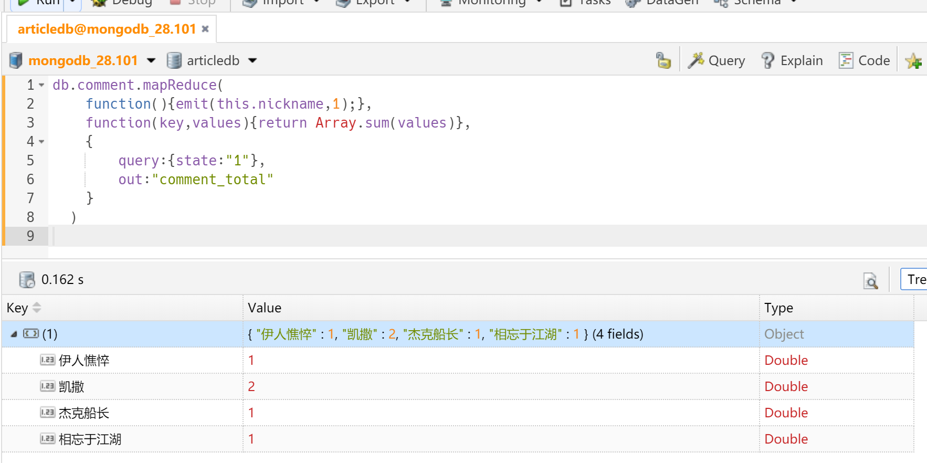Collapse the (1) result document row
927x463 pixels.
point(14,334)
